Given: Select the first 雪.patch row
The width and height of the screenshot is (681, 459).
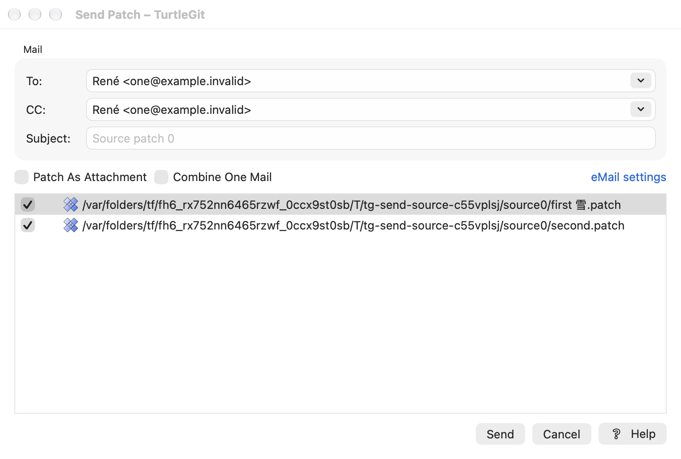Looking at the screenshot, I should 340,205.
